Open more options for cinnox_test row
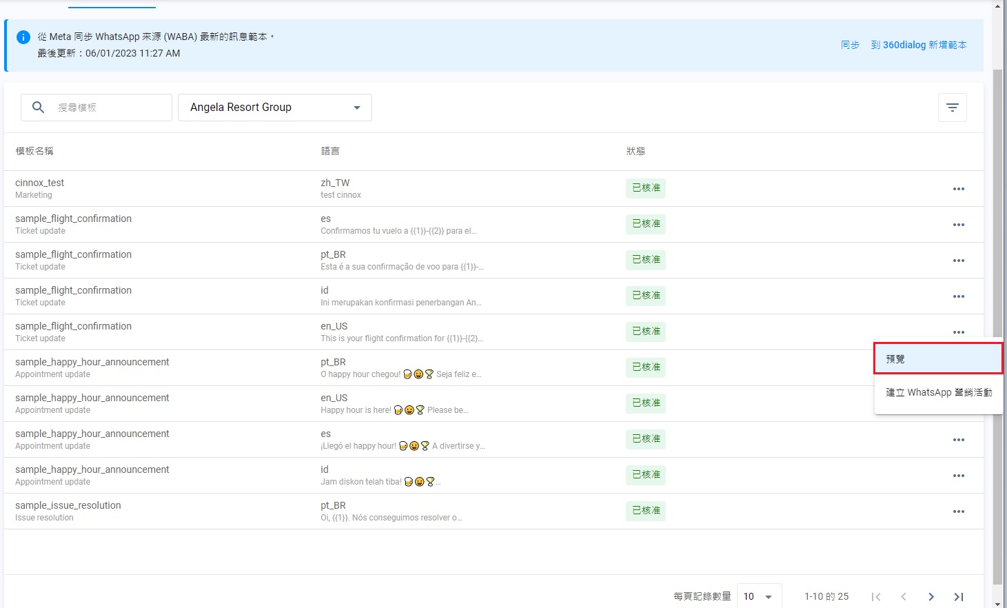The image size is (1007, 608). coord(958,189)
